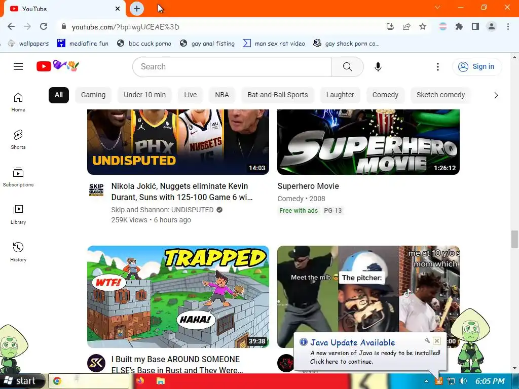Click the Java Update Available balloon
The image size is (519, 389).
click(x=370, y=352)
